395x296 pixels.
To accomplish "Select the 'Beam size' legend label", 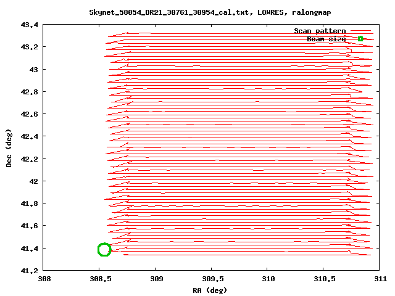I will click(x=326, y=39).
